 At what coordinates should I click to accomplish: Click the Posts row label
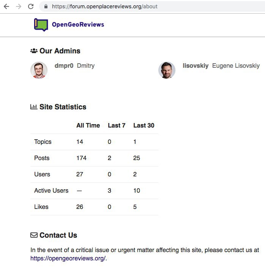(42, 158)
